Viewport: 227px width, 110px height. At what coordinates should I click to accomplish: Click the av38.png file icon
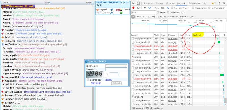point(133,97)
